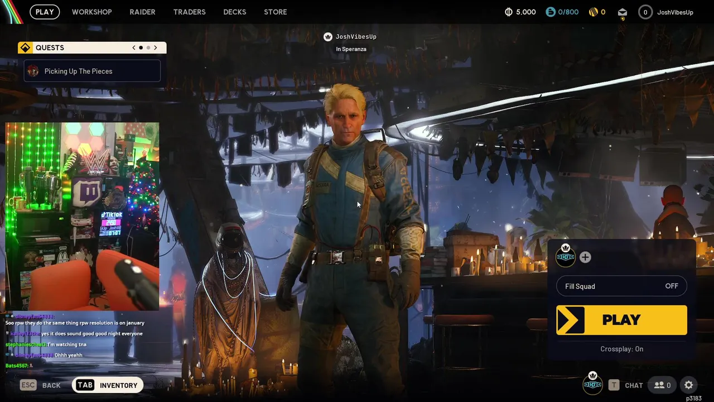Add a squad member with plus icon
The image size is (714, 402).
(585, 257)
